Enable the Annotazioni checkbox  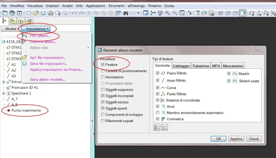[x=103, y=77]
